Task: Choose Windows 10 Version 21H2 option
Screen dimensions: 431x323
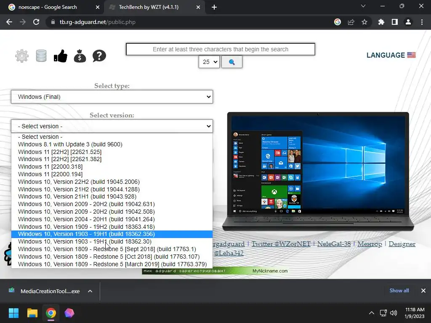Action: 112,189
